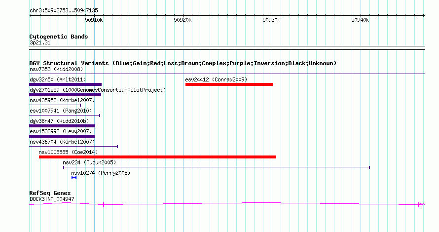The image size is (439, 232).
Task: Click the nsv435958 thin line feature
Action: pos(55,105)
